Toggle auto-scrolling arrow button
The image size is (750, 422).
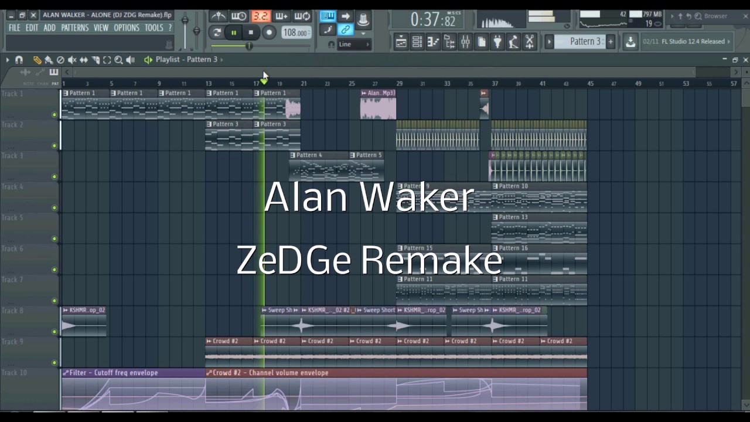click(346, 16)
